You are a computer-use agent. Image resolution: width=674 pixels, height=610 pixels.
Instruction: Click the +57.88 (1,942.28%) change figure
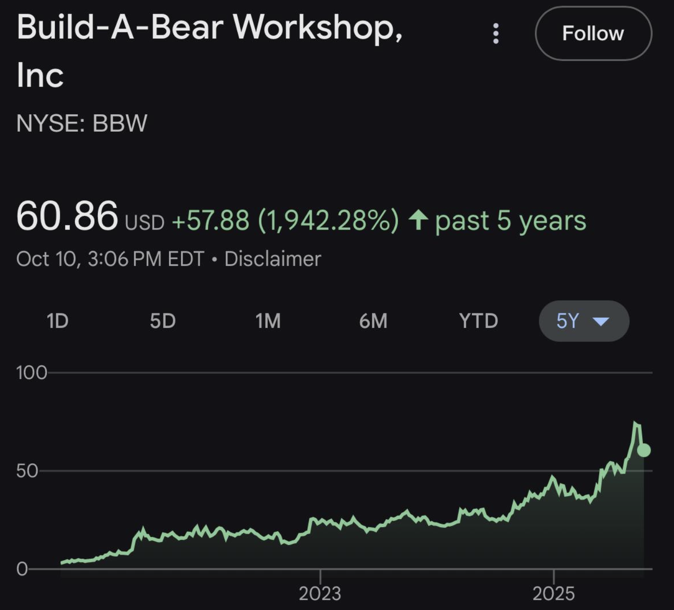pyautogui.click(x=286, y=220)
